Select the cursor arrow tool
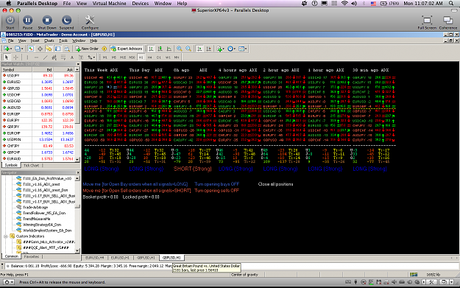This screenshot has height=288, width=460. point(7,57)
